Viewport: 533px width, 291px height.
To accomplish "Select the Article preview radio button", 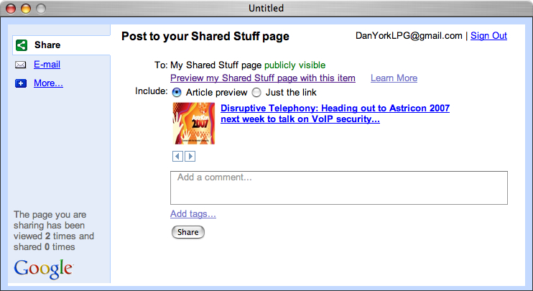I will coord(177,93).
